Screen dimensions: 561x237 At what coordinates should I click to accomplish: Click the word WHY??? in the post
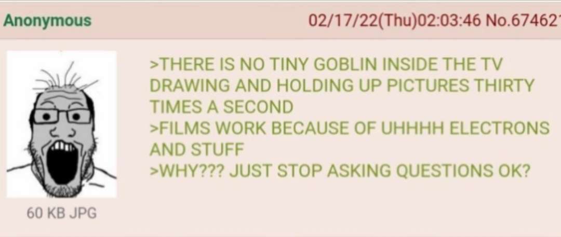pos(187,171)
